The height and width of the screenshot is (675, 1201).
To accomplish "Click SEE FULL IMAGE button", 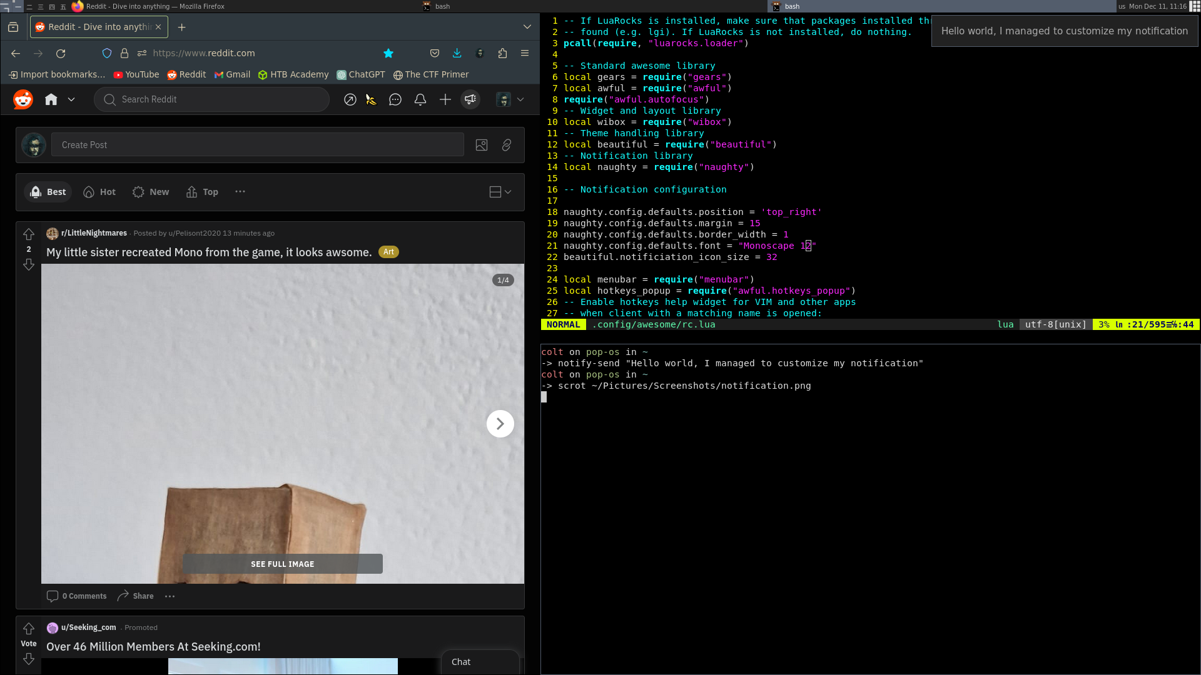I will pyautogui.click(x=282, y=563).
